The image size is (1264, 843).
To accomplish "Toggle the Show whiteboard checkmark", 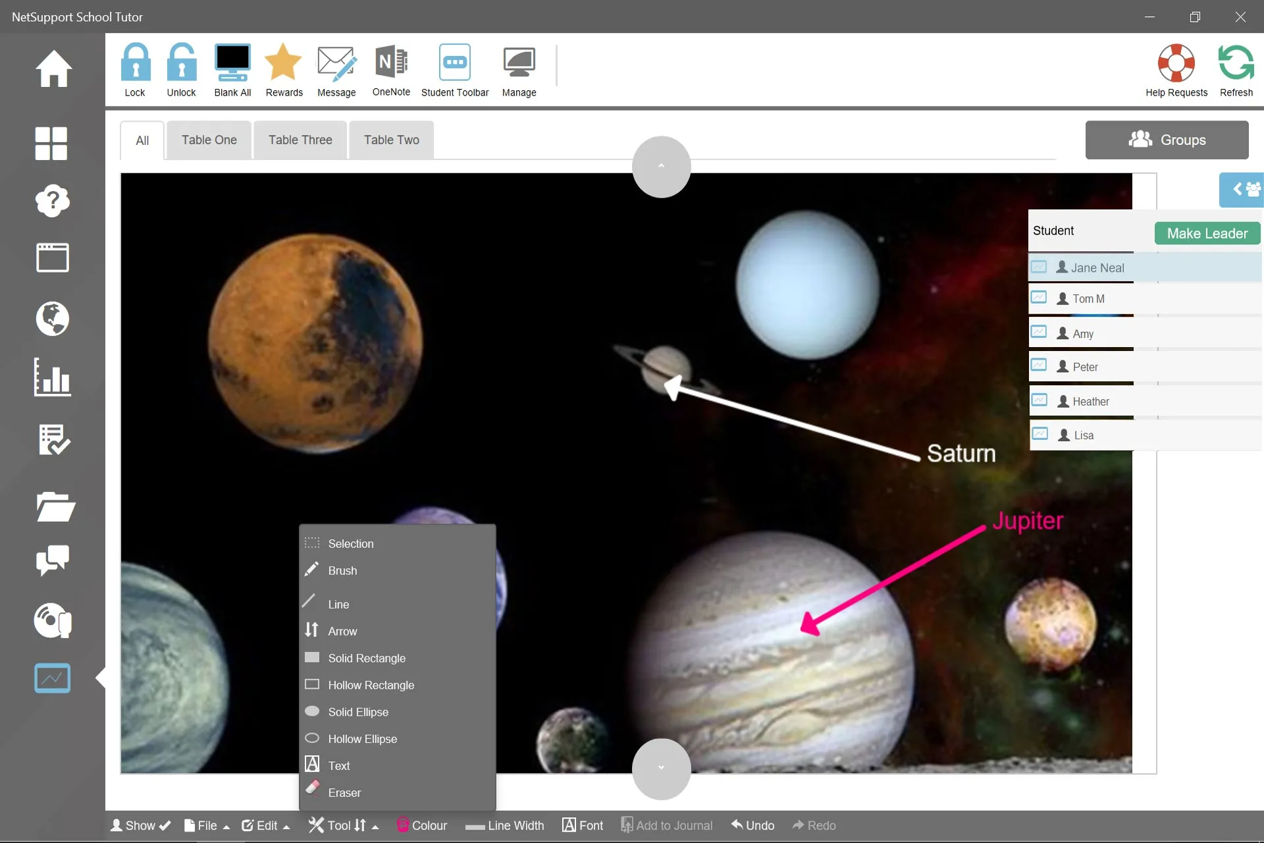I will pyautogui.click(x=140, y=826).
